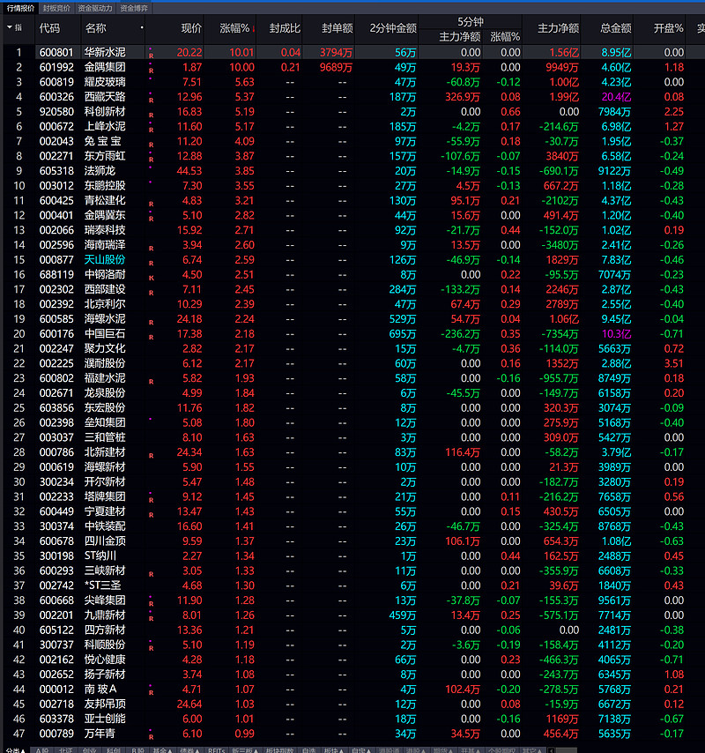705x753 pixels.
Task: Click the R marker beside 华新水泥
Action: tap(152, 56)
